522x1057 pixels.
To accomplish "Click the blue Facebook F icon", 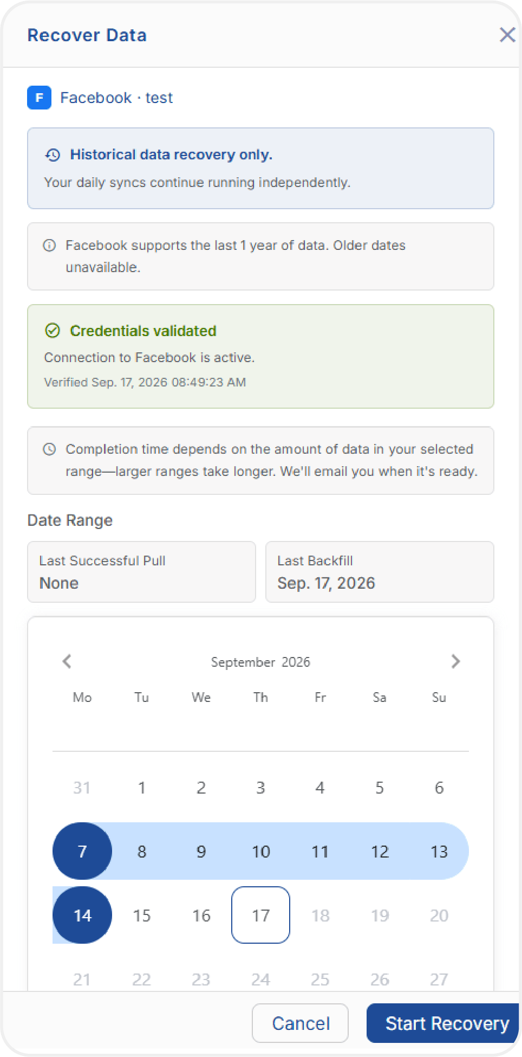I will (x=40, y=98).
